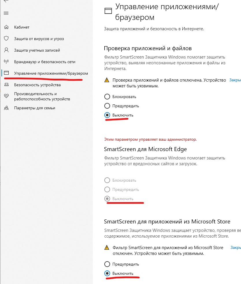Open Параметры для семьи page

(x=34, y=108)
